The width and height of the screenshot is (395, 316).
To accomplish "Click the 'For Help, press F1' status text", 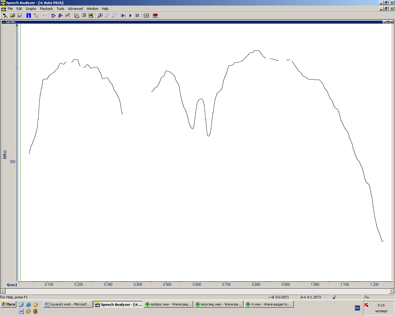I will point(14,297).
